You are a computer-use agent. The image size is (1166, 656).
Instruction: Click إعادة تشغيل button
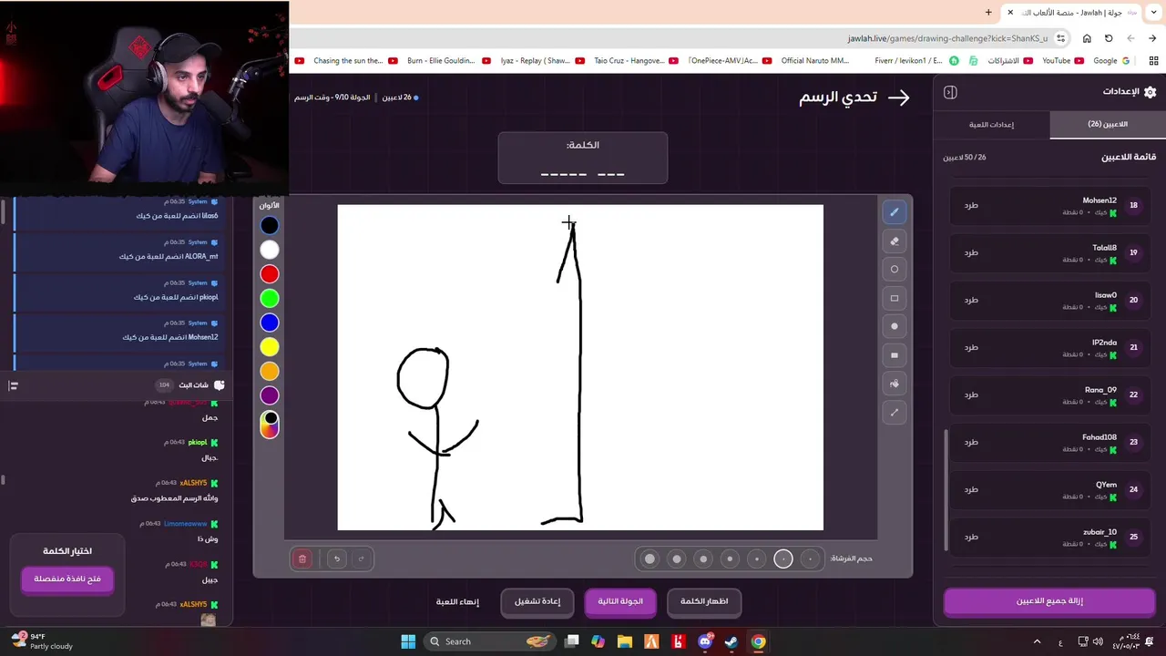537,601
